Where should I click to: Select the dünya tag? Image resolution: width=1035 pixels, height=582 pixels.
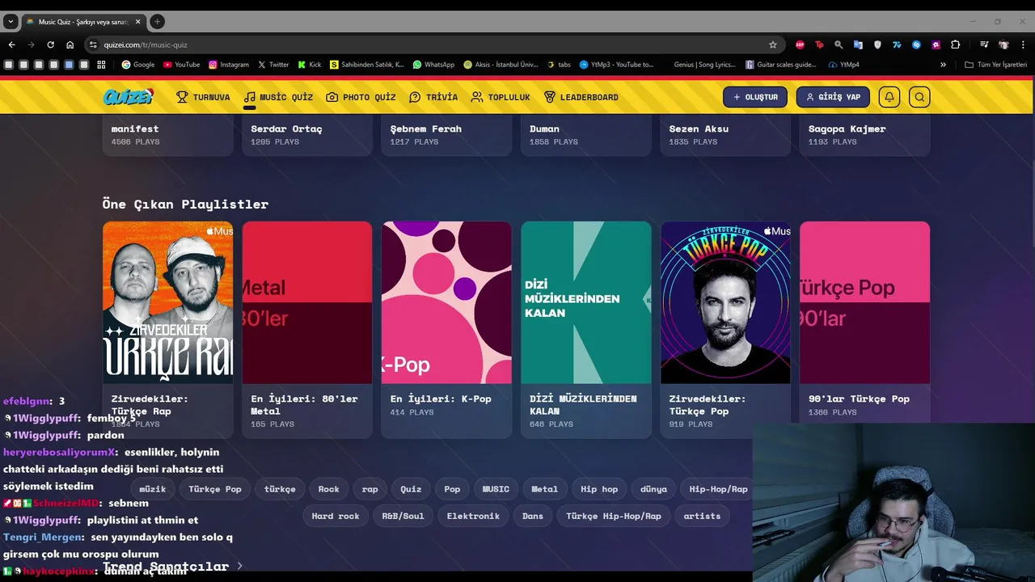pos(653,489)
